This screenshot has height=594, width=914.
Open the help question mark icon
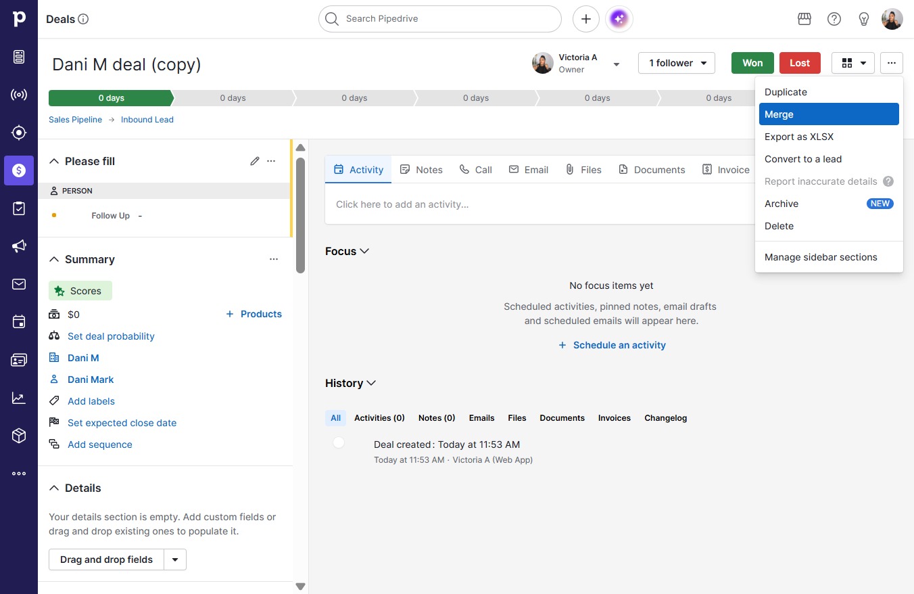(834, 19)
